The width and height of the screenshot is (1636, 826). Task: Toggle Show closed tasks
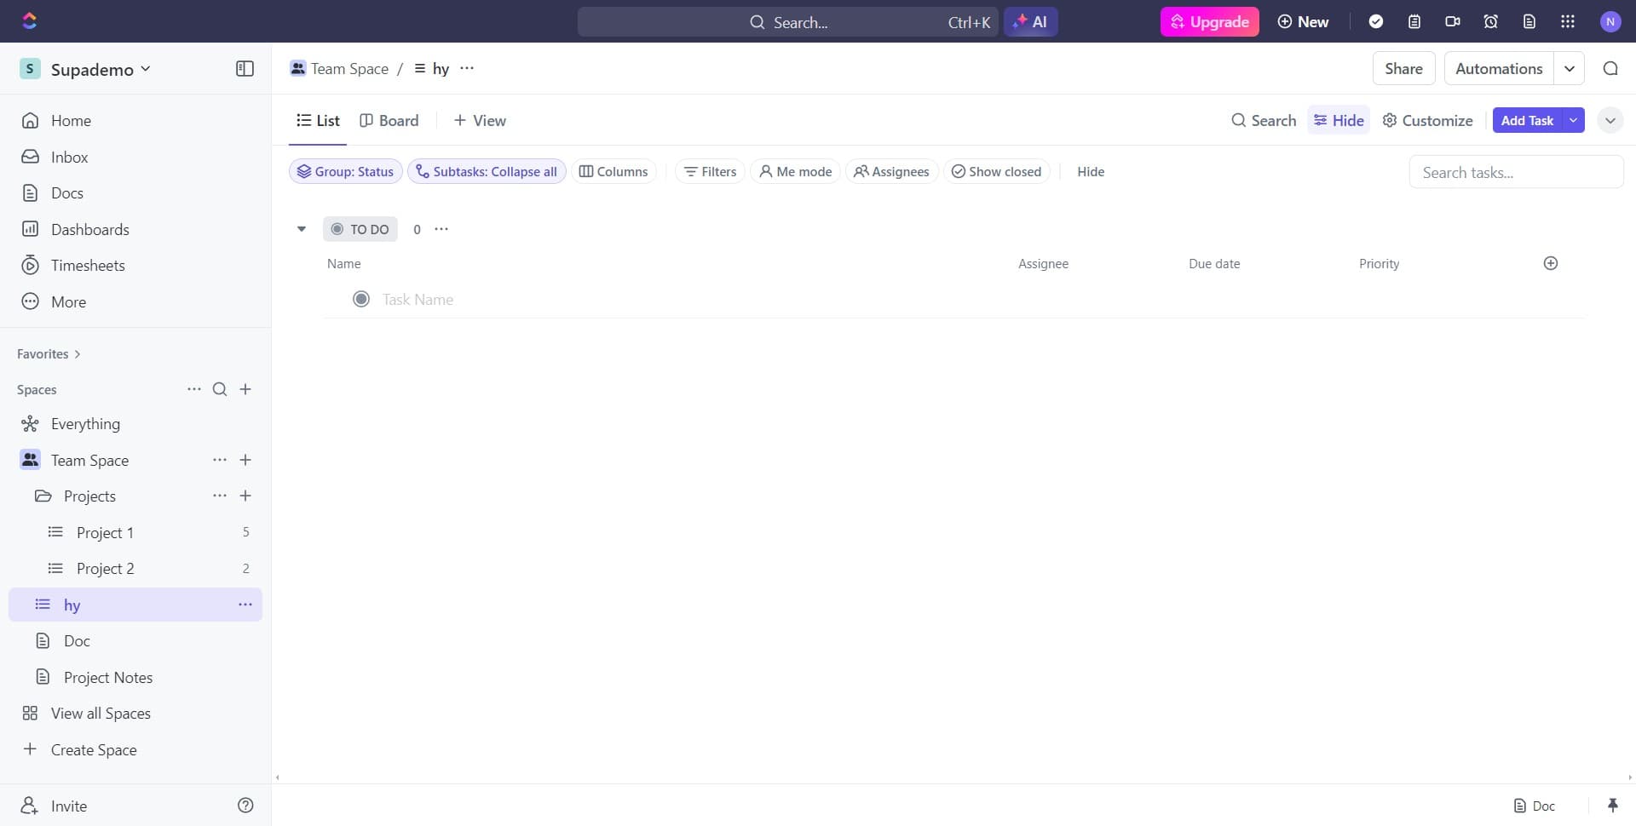click(x=996, y=172)
